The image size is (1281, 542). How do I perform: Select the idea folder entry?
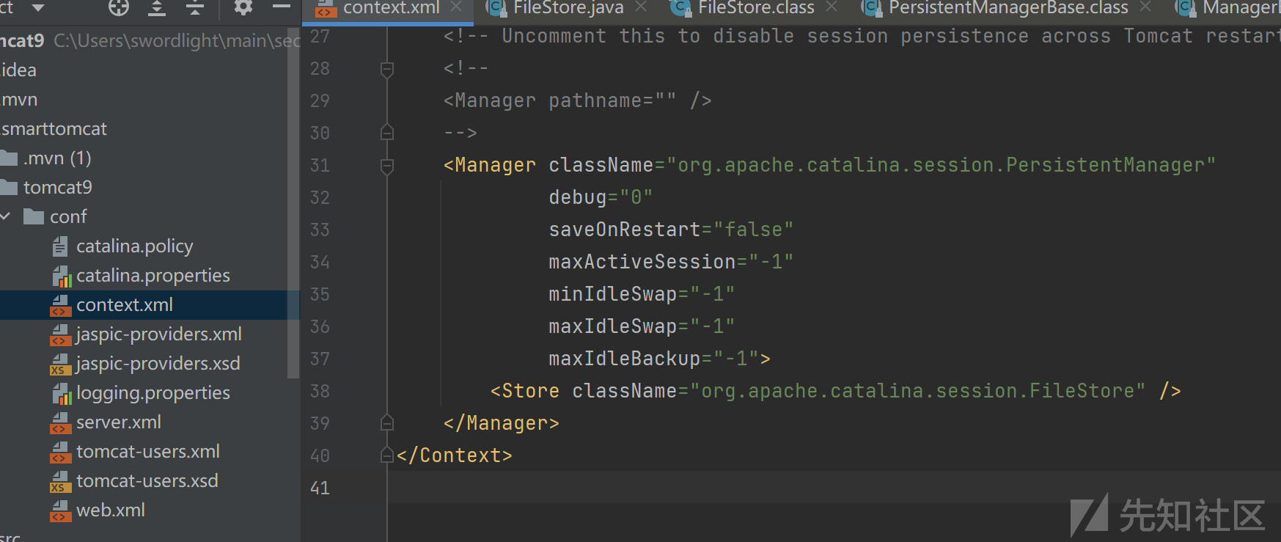click(x=18, y=70)
